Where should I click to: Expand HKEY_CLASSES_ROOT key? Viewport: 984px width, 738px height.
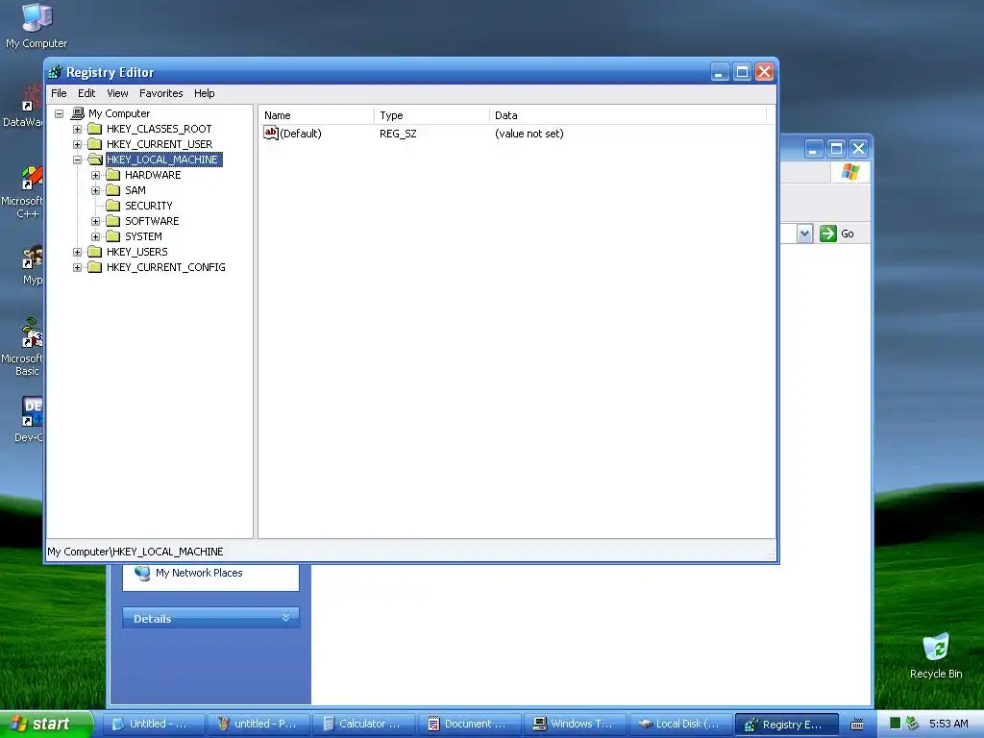77,129
